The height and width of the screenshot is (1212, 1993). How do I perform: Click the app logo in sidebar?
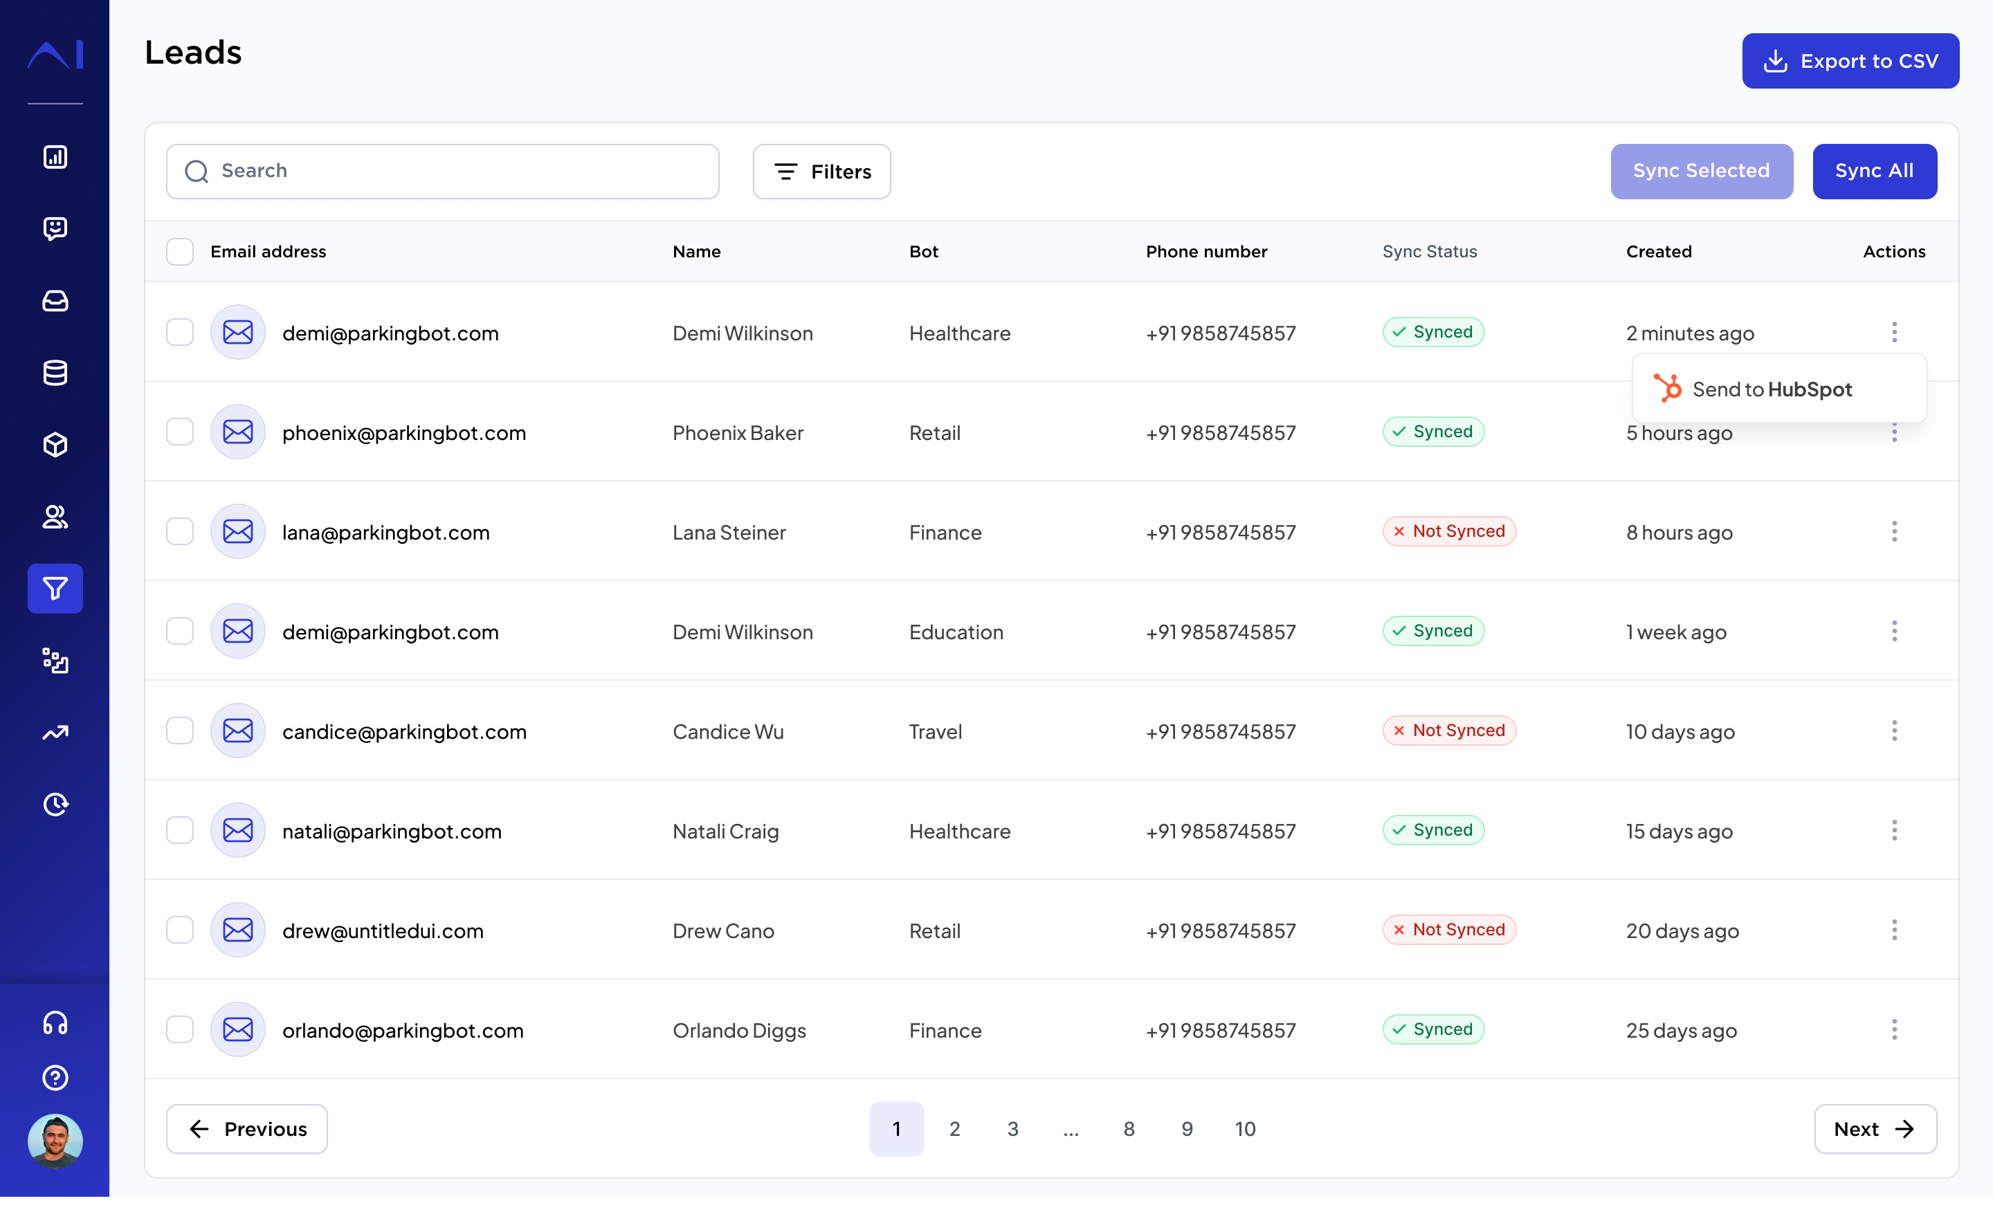click(x=55, y=55)
